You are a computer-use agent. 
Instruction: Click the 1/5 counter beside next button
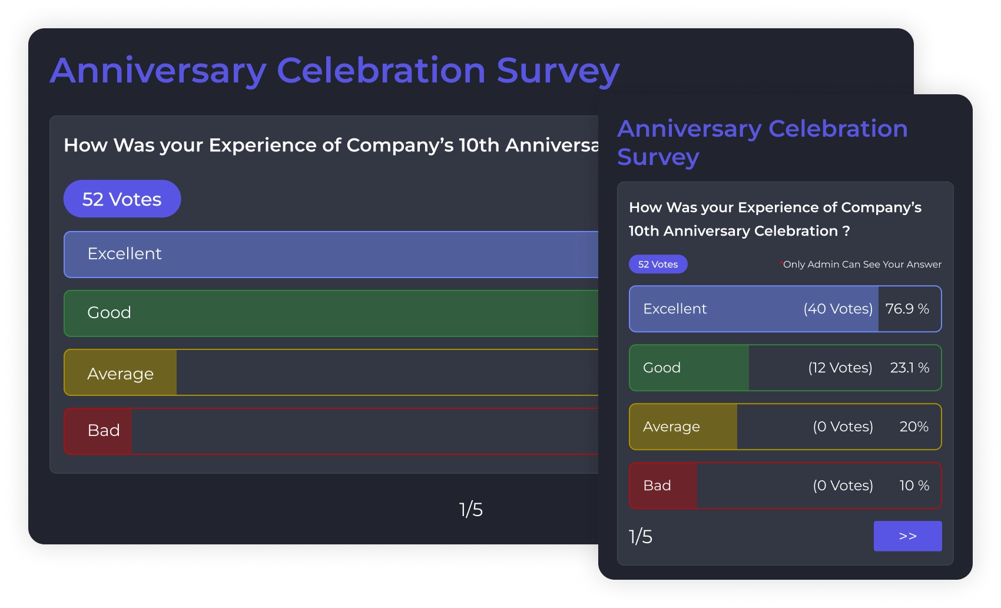pos(641,537)
